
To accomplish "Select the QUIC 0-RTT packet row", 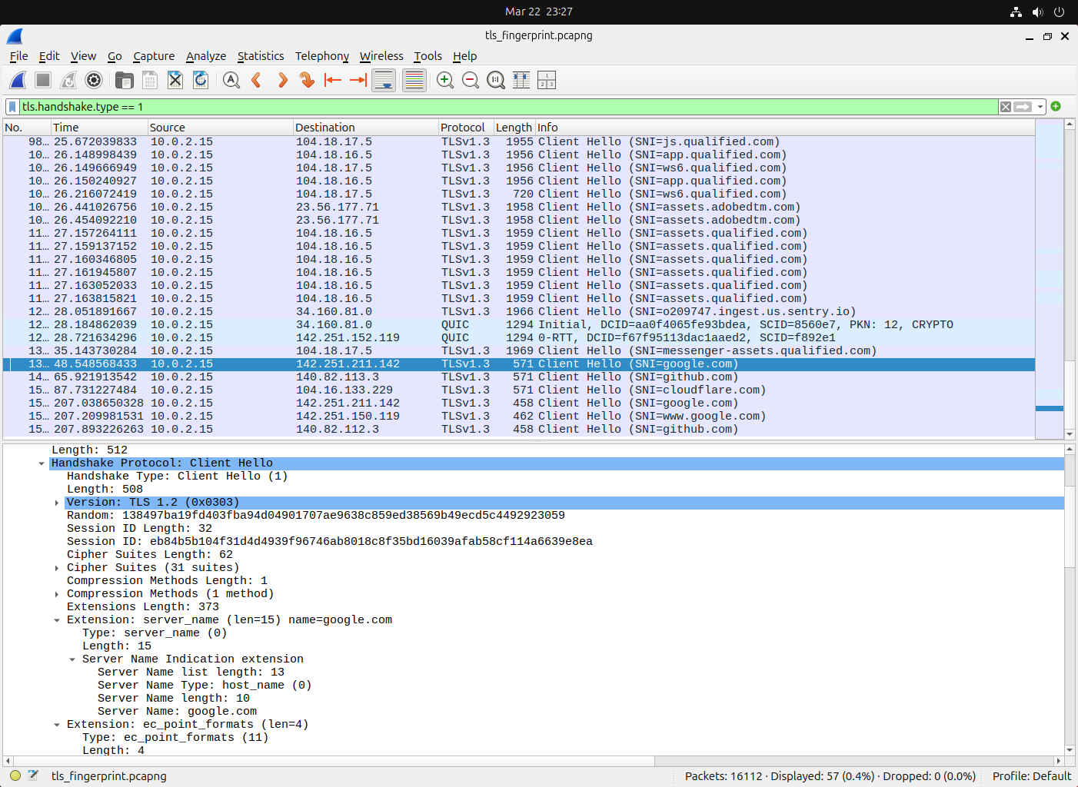I will [x=519, y=338].
